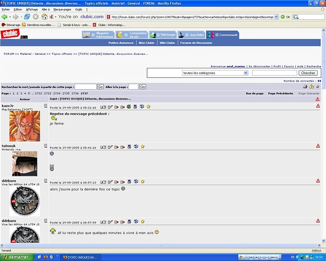Open the Marque-pages menu
The image size is (326, 261).
63,9
